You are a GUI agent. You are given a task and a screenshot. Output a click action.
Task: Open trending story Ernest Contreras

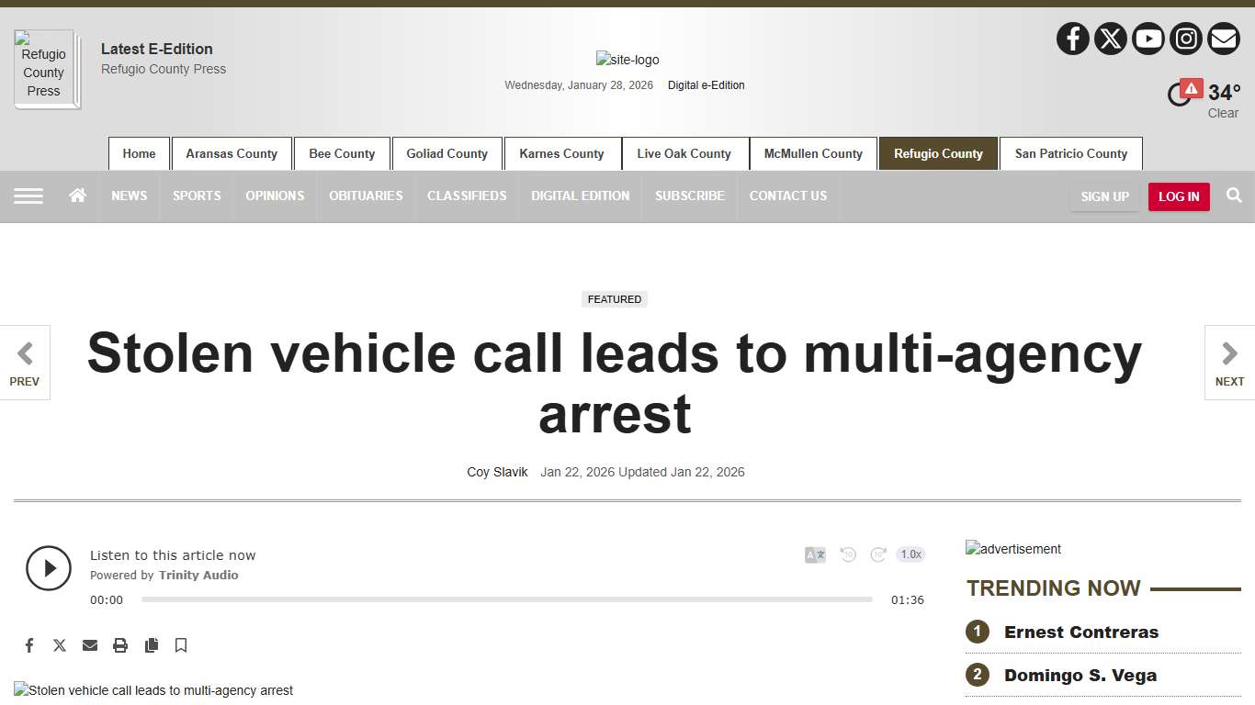[1080, 632]
